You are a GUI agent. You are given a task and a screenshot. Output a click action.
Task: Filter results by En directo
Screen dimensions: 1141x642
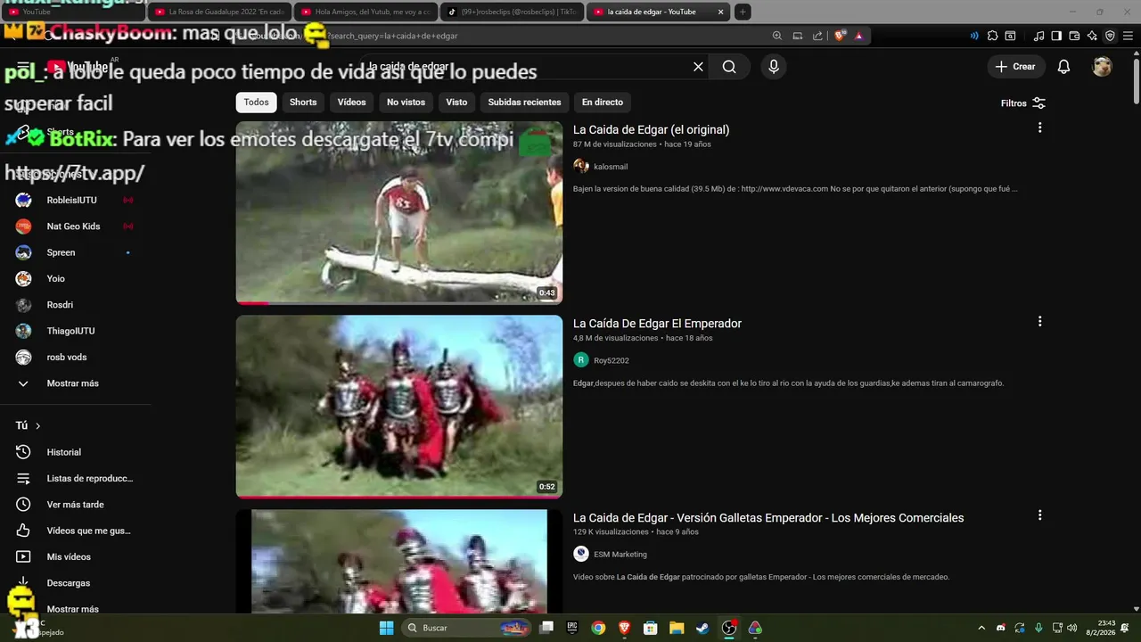coord(603,102)
